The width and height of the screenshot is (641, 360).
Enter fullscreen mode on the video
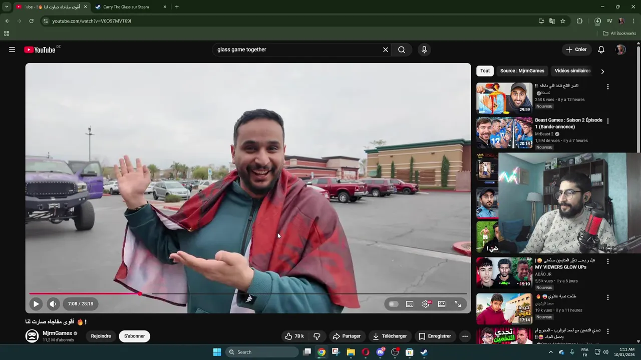pyautogui.click(x=458, y=303)
